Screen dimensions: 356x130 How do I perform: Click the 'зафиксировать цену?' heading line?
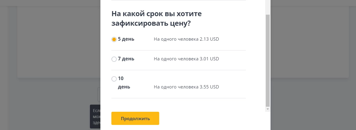151,24
